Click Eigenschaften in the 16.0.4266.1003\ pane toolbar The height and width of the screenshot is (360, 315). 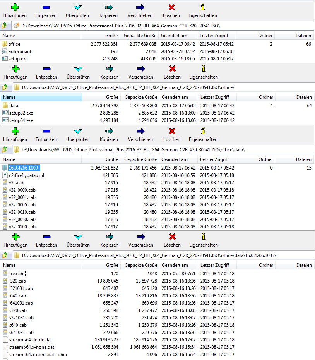204,240
